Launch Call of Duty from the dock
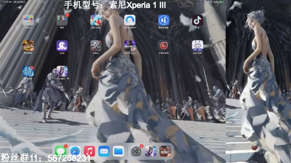The width and height of the screenshot is (291, 163). coord(165,151)
